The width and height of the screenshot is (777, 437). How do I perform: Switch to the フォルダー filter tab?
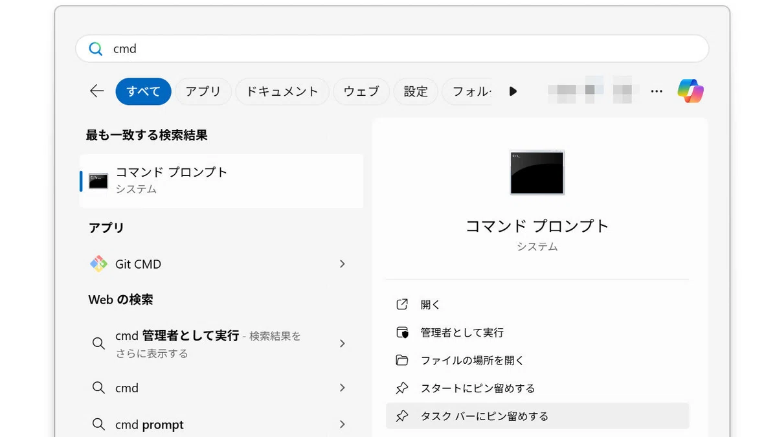pos(467,91)
